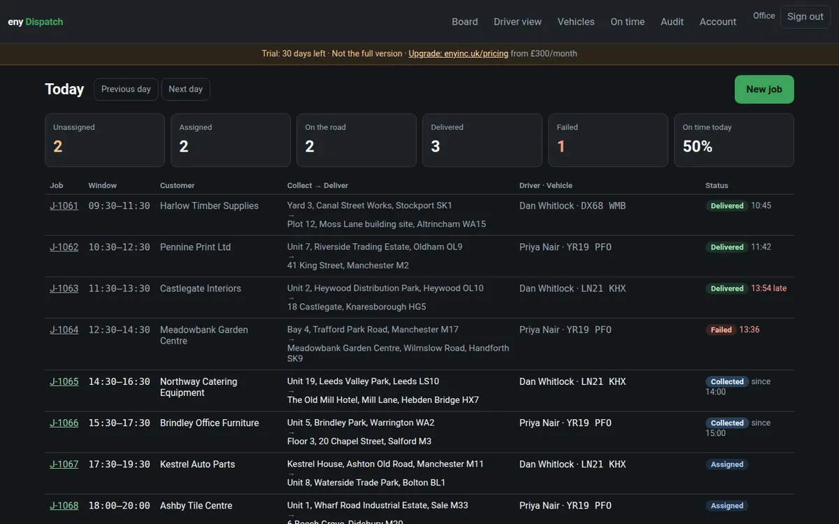Click the Failed status badge
The width and height of the screenshot is (839, 524).
coord(721,330)
